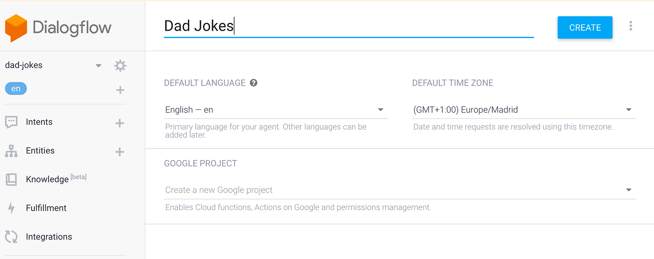Create new intent with plus icon
654x259 pixels.
(120, 123)
